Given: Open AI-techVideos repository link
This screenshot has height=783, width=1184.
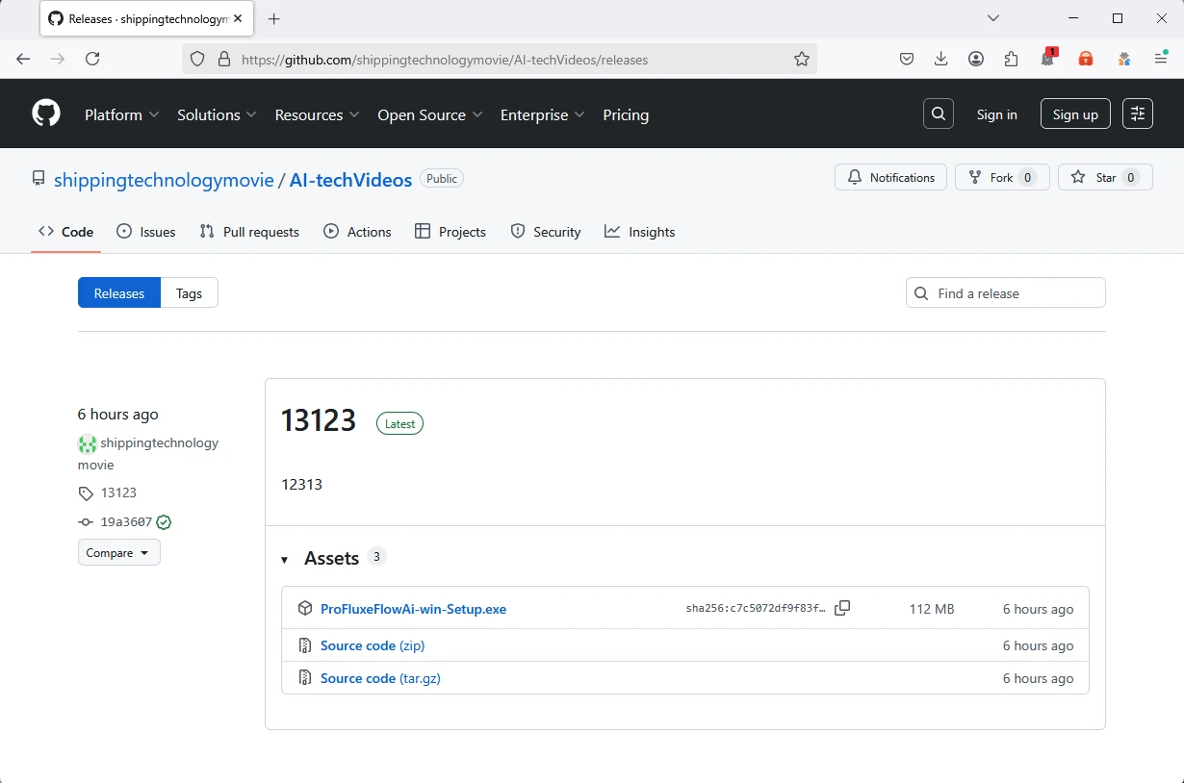Looking at the screenshot, I should (x=351, y=180).
